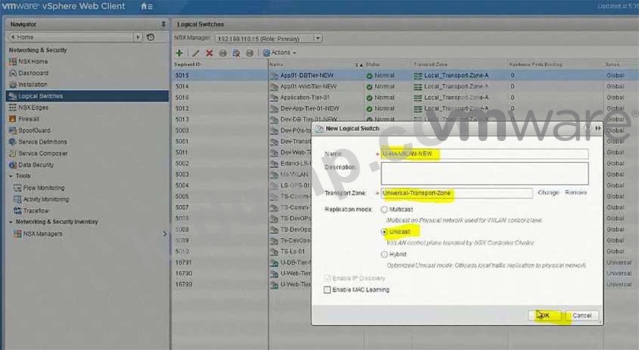This screenshot has width=639, height=350.
Task: Expand the NSX Managers chevron arrow
Action: (165, 233)
